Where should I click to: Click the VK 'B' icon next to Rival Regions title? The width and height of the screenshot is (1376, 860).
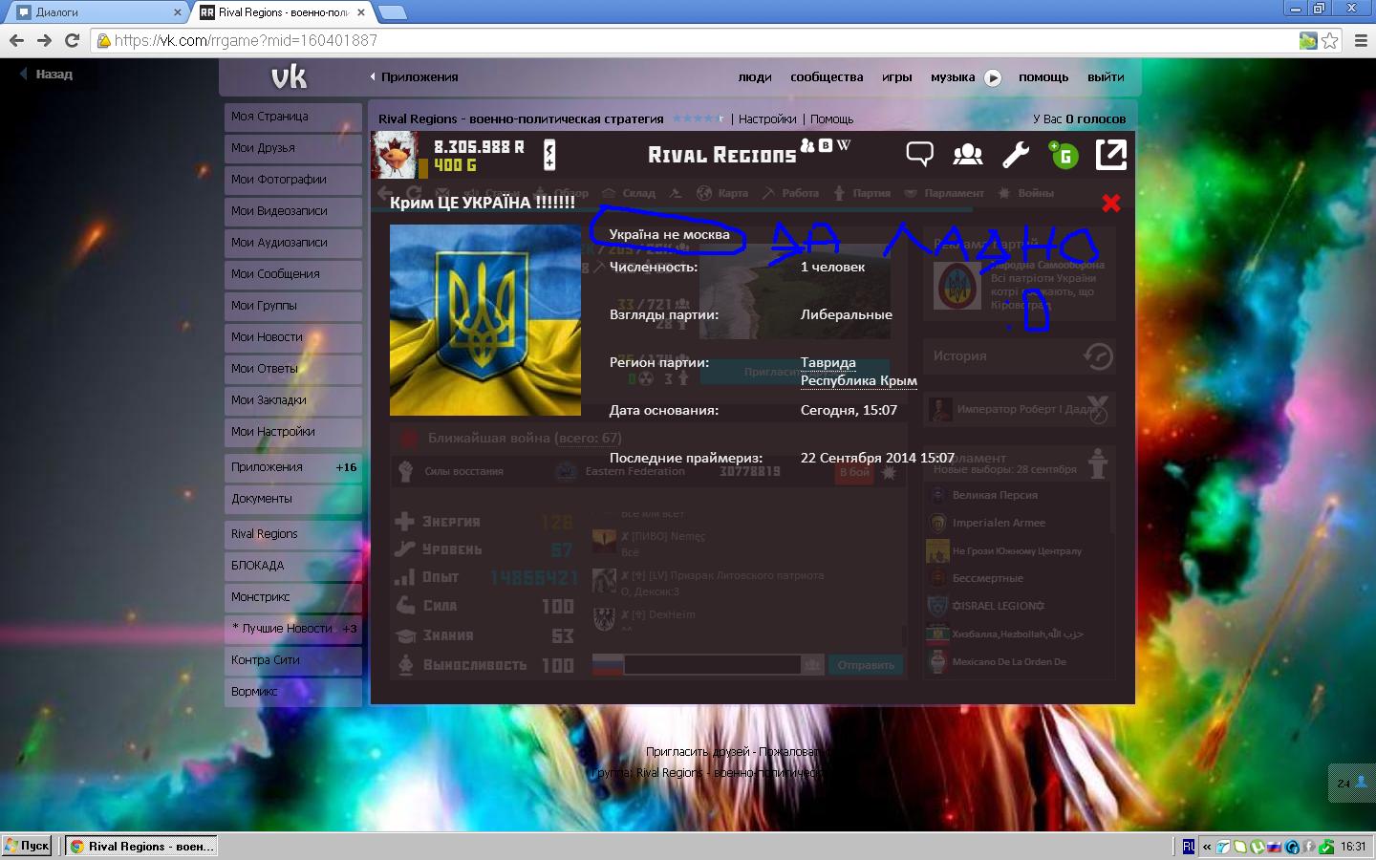(x=826, y=145)
